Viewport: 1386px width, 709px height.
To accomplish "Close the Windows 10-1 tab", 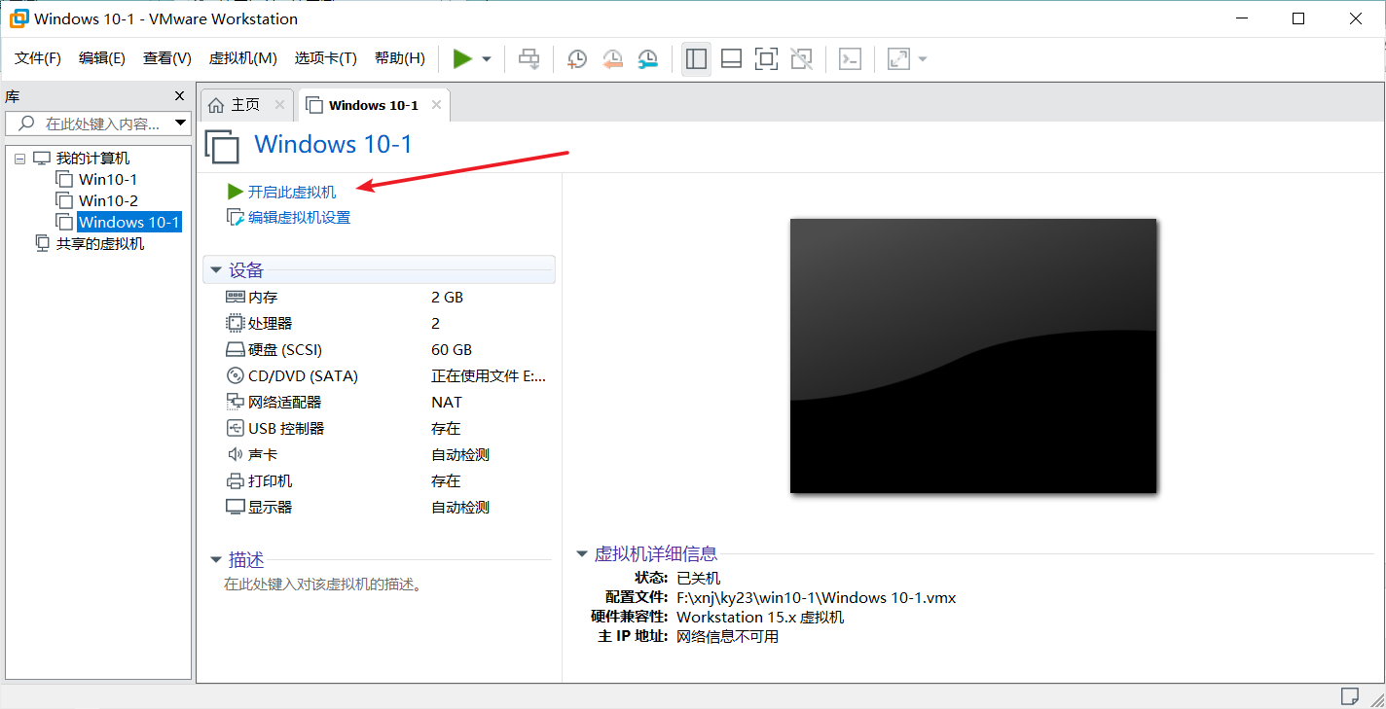I will click(x=436, y=105).
